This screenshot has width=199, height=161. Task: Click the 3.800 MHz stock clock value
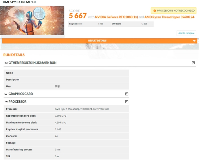tap(61, 116)
